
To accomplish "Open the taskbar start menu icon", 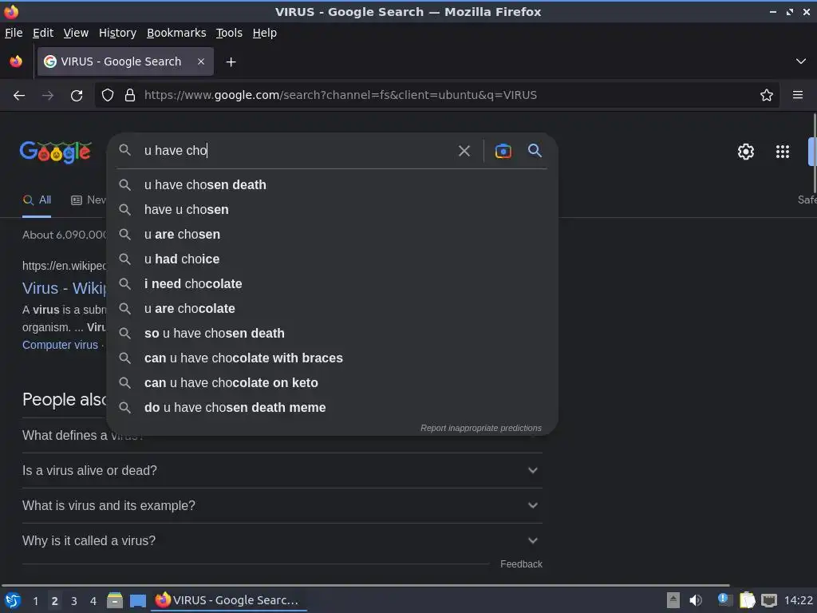I will pyautogui.click(x=13, y=601).
